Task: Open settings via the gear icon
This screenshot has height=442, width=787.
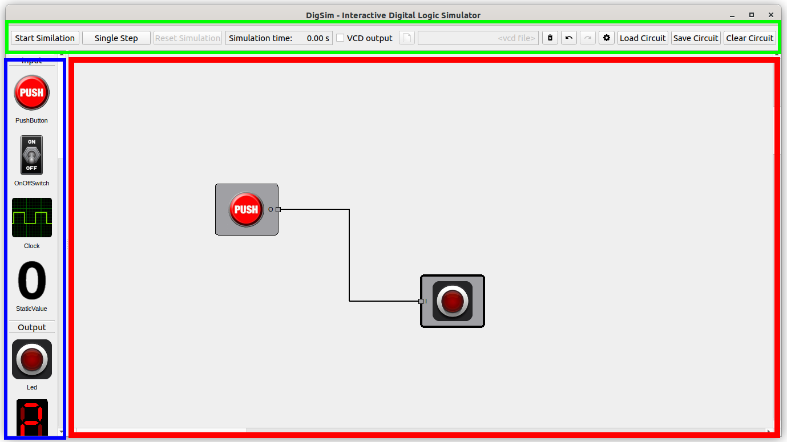Action: [x=607, y=38]
